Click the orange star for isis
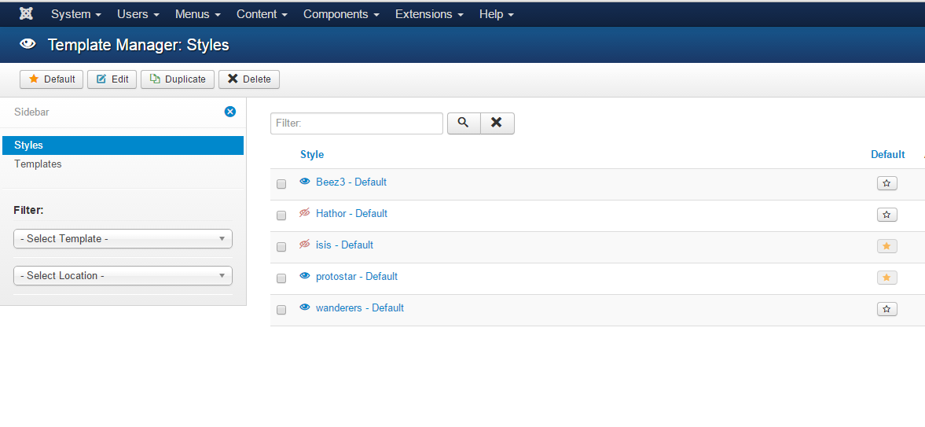Viewport: 925px width, 427px height. click(x=886, y=245)
